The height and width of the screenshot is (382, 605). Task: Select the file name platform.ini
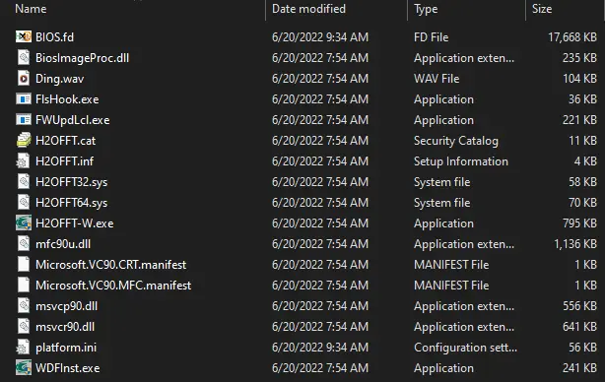(66, 348)
